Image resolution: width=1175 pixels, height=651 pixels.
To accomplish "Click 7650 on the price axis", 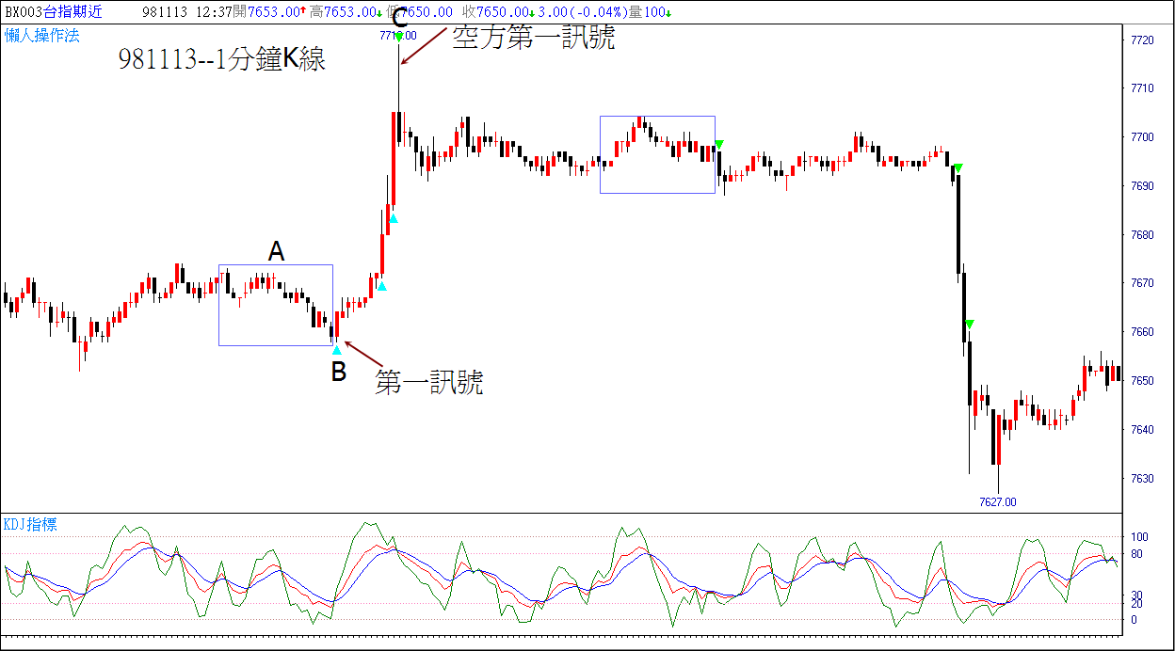I will tap(1142, 381).
